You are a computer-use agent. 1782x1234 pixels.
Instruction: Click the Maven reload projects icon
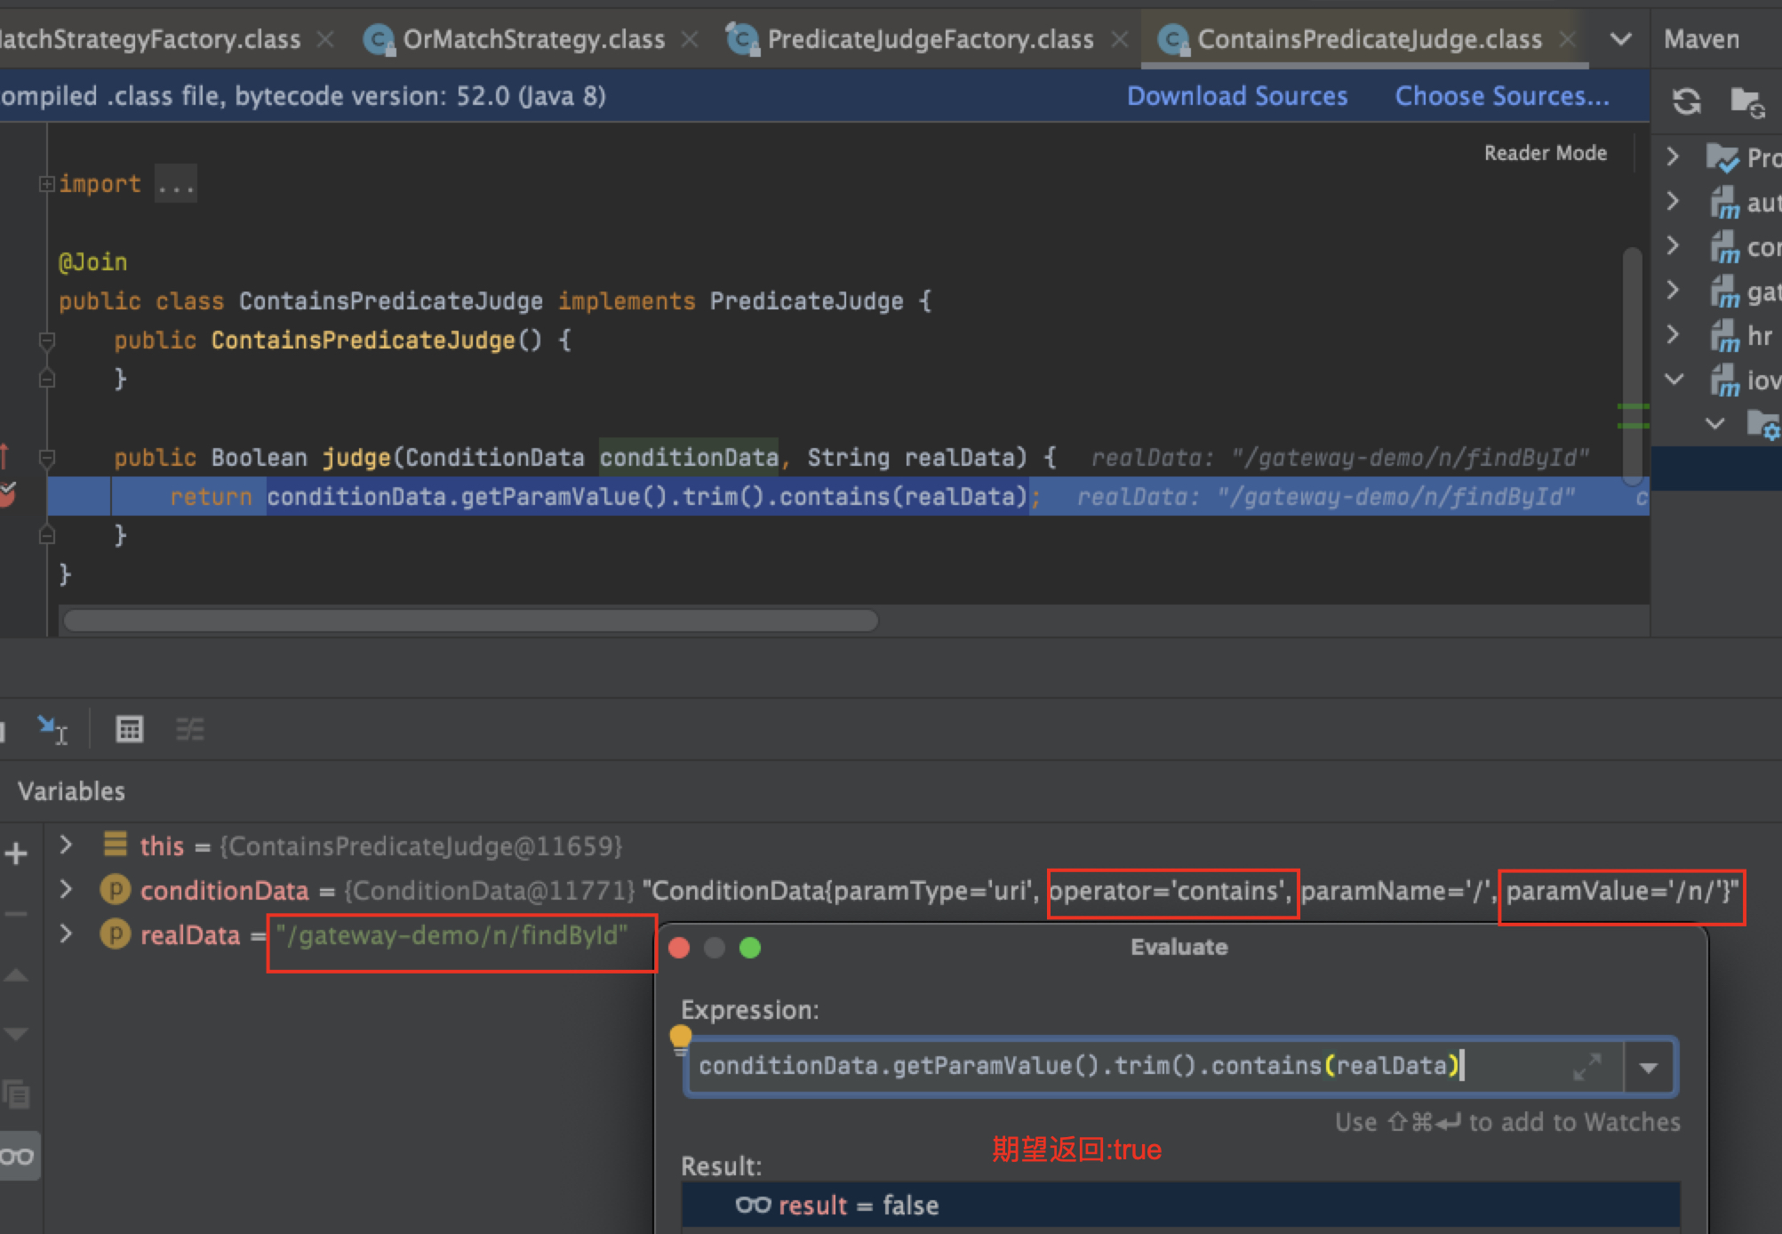[1686, 102]
